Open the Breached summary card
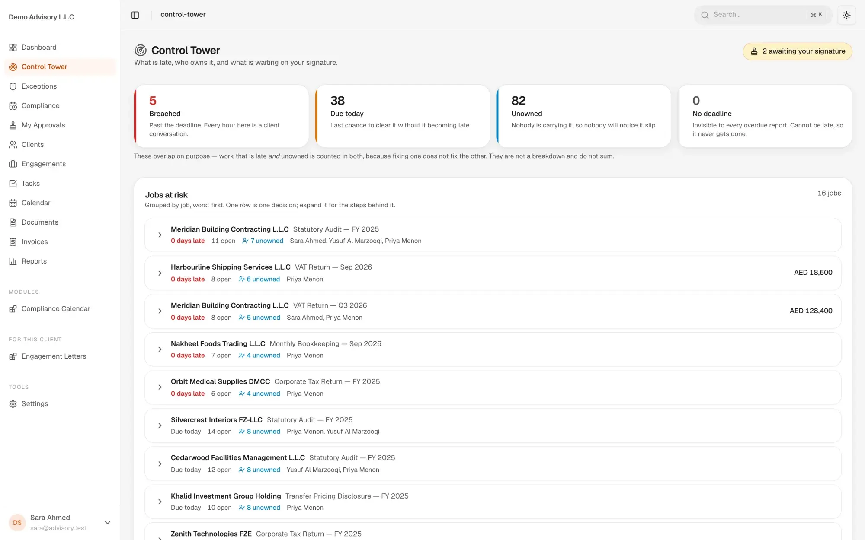This screenshot has height=540, width=865. coord(221,116)
